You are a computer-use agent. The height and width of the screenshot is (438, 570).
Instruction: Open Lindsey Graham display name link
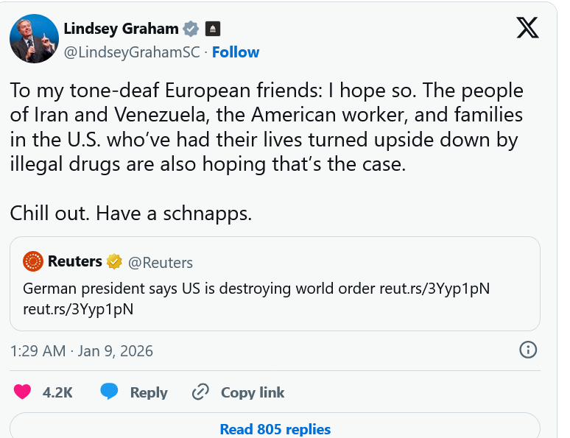tap(122, 29)
